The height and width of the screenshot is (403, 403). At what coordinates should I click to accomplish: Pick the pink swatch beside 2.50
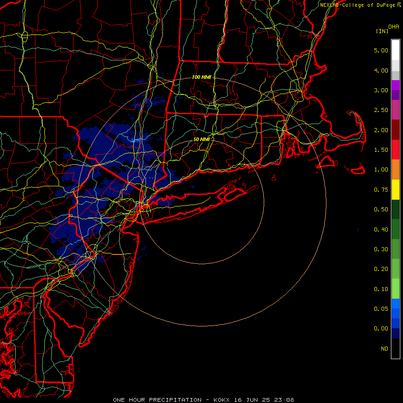[395, 110]
